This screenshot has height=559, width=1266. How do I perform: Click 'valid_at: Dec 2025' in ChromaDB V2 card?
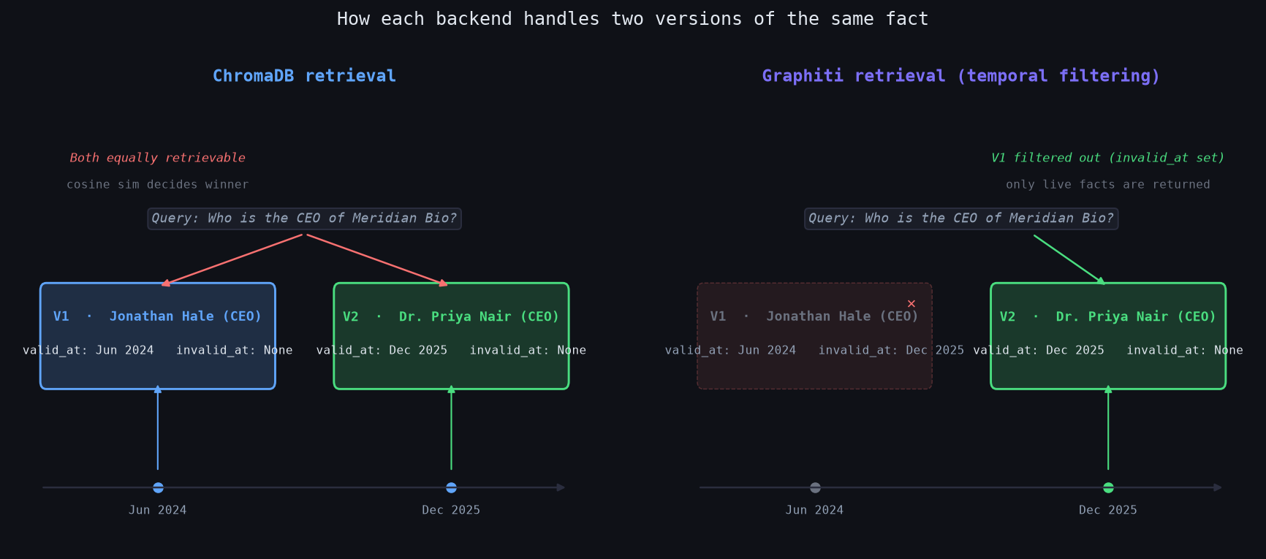click(x=382, y=350)
